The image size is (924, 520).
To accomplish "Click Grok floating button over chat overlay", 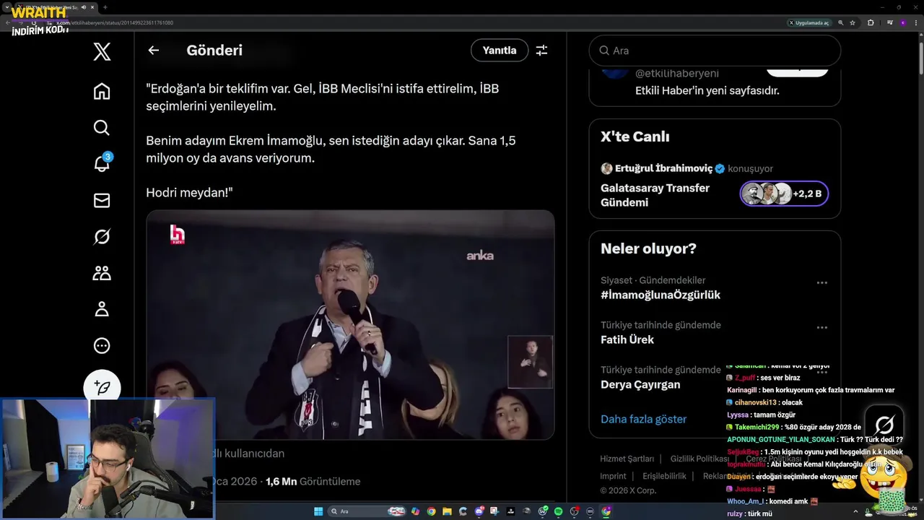I will click(884, 425).
